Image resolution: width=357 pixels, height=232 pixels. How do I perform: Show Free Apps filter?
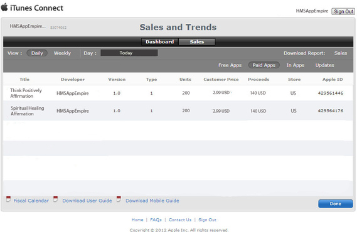point(230,65)
